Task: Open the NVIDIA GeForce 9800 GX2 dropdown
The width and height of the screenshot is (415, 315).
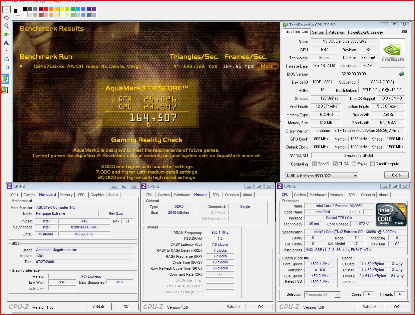Action: pyautogui.click(x=322, y=175)
